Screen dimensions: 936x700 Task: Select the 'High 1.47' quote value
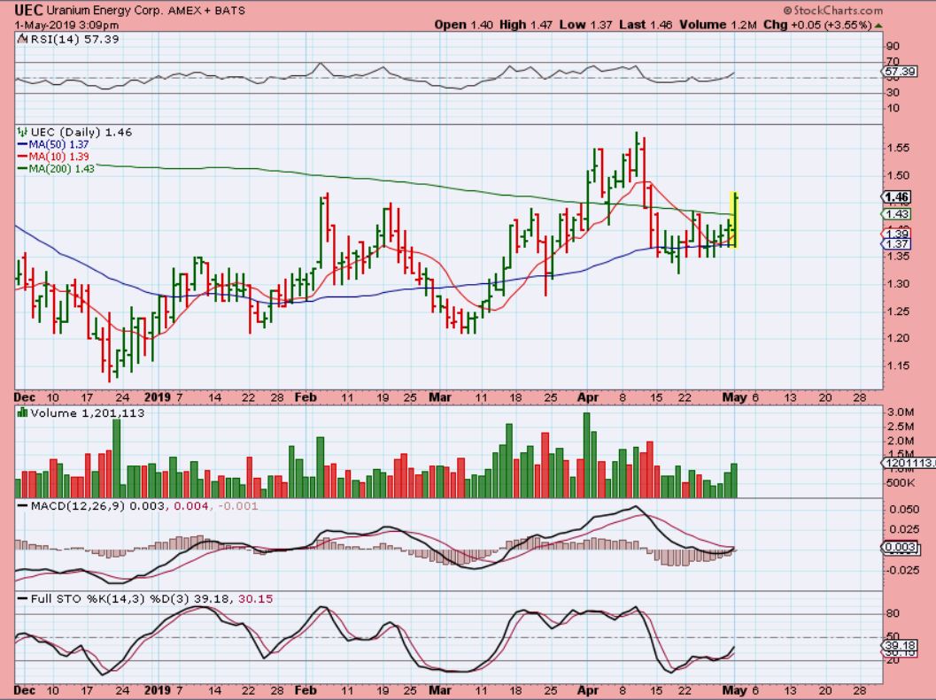pyautogui.click(x=527, y=25)
